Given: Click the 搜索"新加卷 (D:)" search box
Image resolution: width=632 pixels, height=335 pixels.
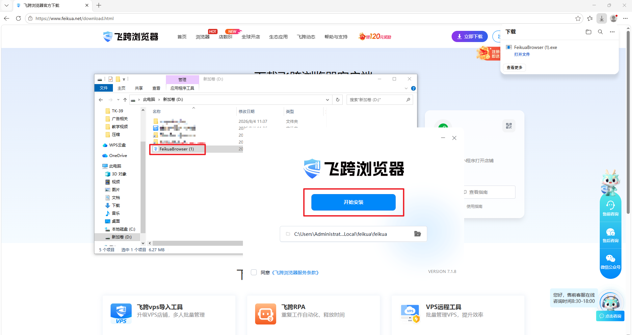Looking at the screenshot, I should (x=380, y=100).
